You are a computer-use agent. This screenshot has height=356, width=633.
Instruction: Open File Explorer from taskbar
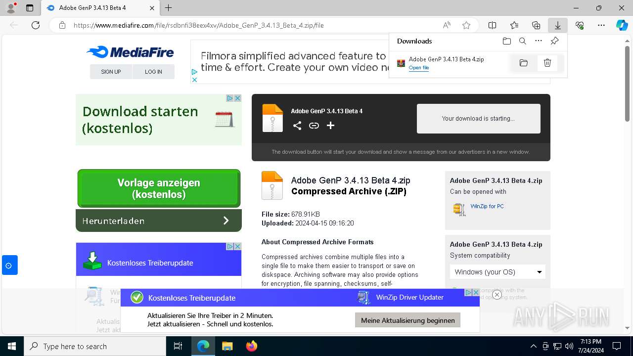click(x=227, y=346)
